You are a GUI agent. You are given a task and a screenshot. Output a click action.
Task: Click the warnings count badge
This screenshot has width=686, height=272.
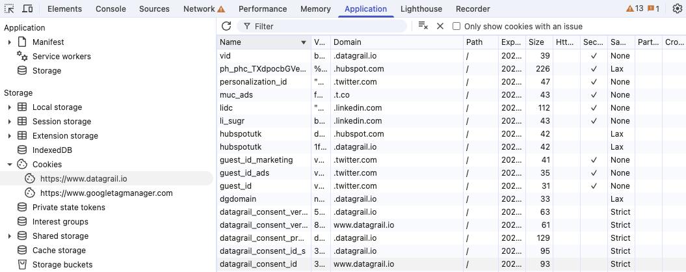[x=634, y=9]
